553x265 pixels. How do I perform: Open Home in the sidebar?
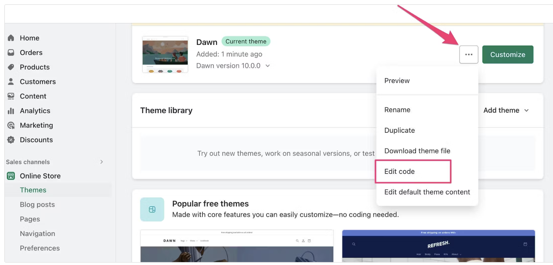30,38
